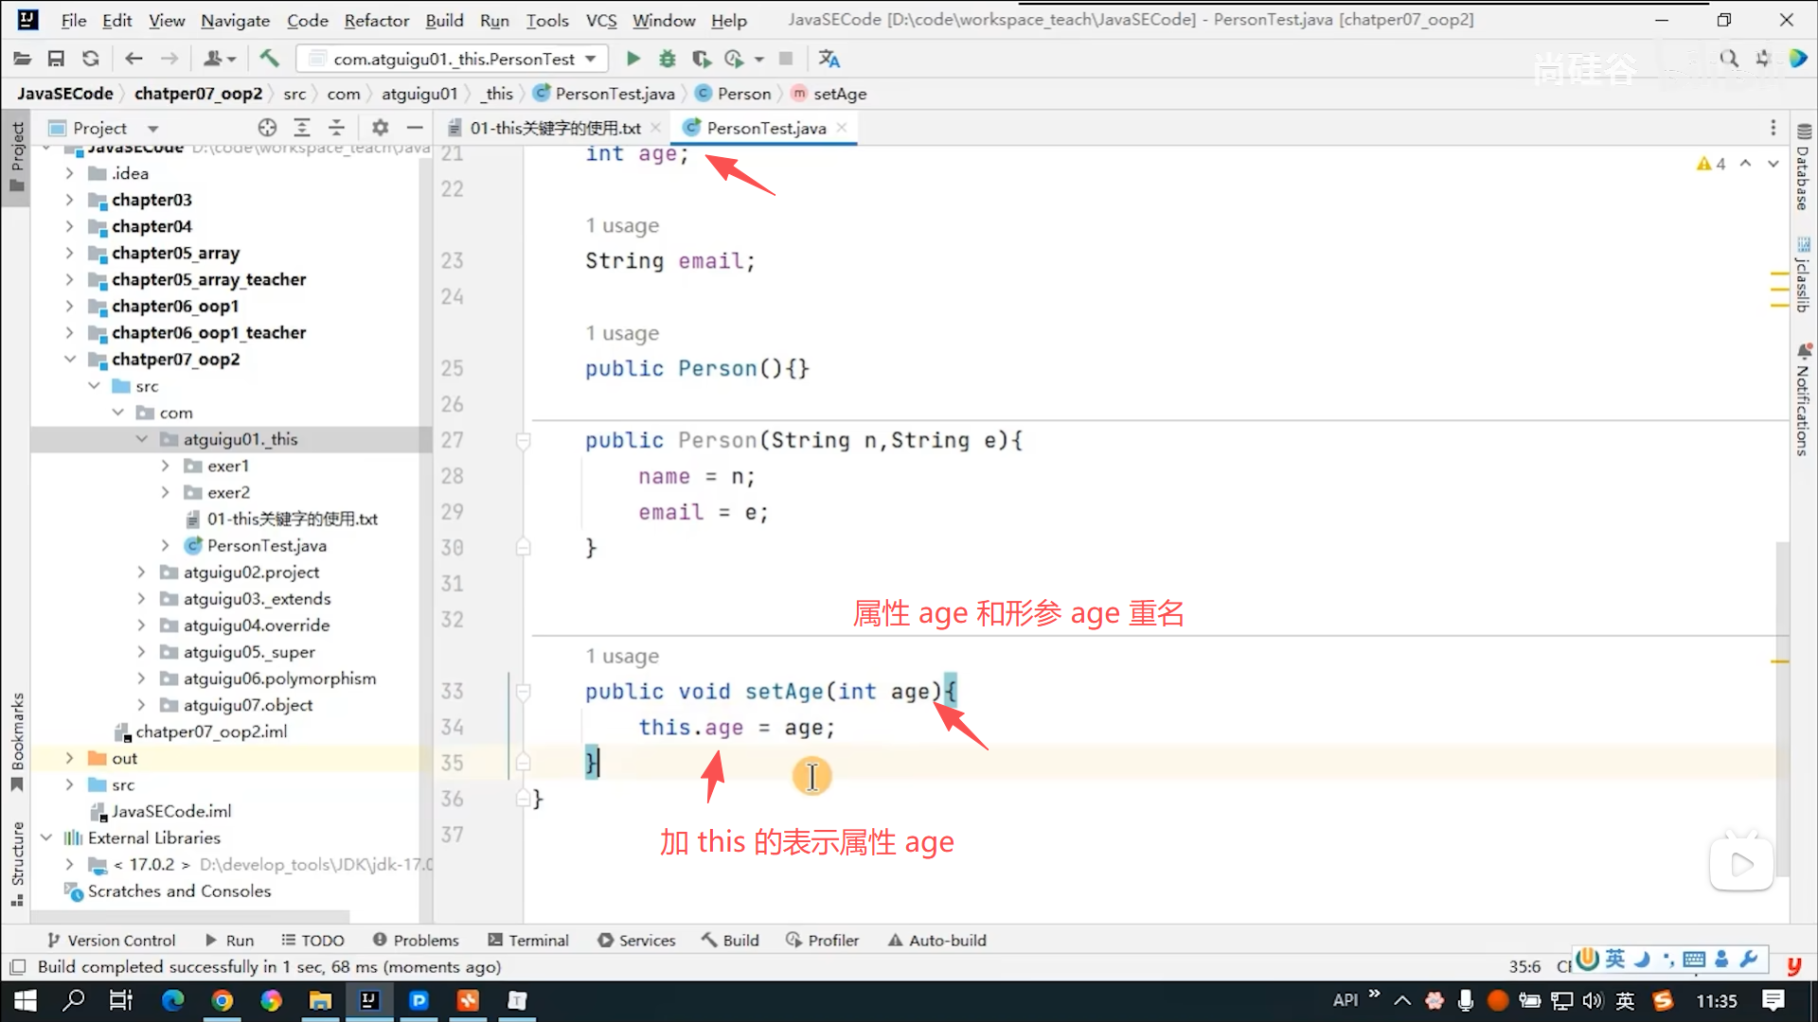The width and height of the screenshot is (1818, 1022).
Task: Collapse all in Project panel
Action: click(336, 128)
